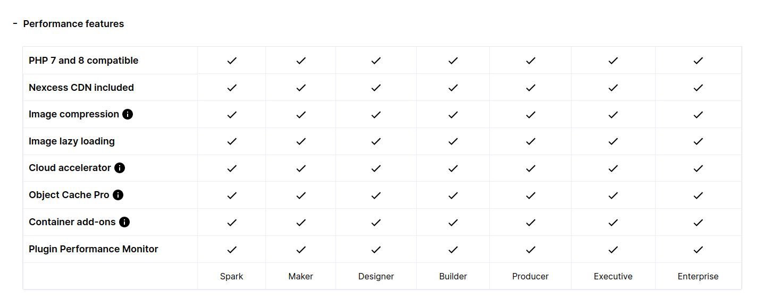Image resolution: width=763 pixels, height=307 pixels.
Task: Select the Plugin Performance Monitor row label
Action: pyautogui.click(x=94, y=249)
